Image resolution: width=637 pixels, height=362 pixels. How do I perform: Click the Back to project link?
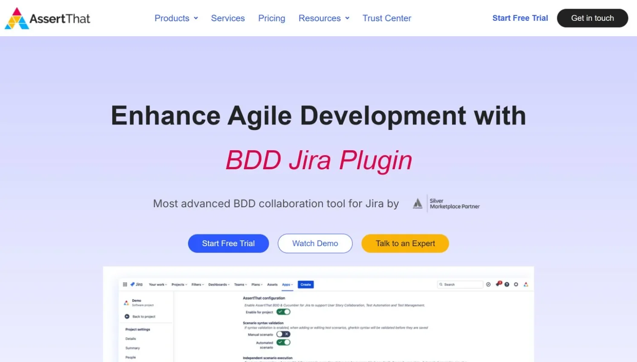tap(144, 316)
